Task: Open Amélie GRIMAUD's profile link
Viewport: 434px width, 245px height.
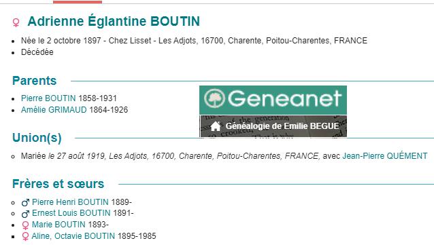Action: pos(54,110)
